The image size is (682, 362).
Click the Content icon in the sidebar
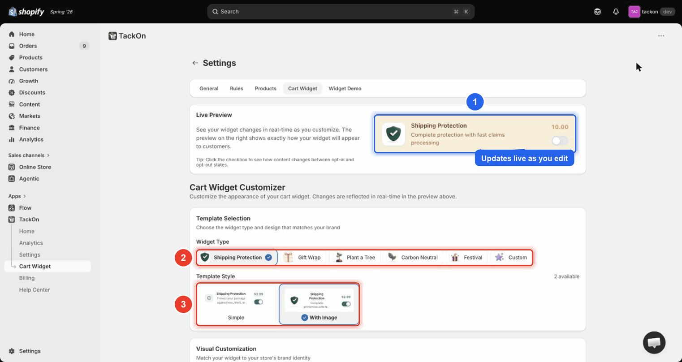tap(12, 104)
